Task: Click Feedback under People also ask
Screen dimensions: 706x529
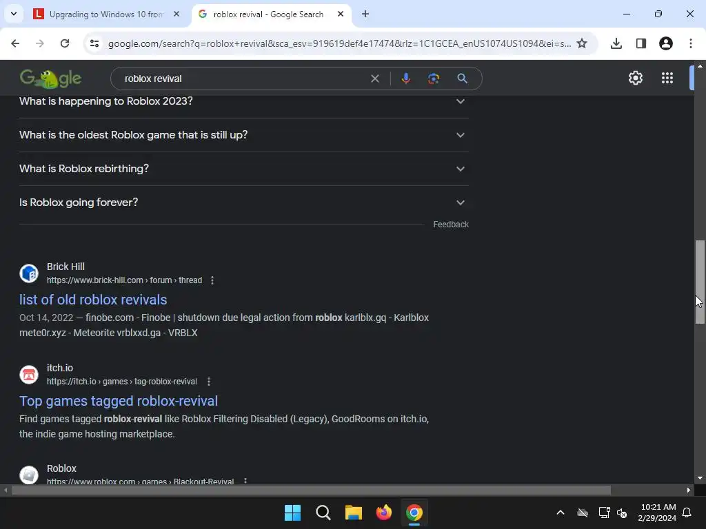Action: (x=451, y=225)
